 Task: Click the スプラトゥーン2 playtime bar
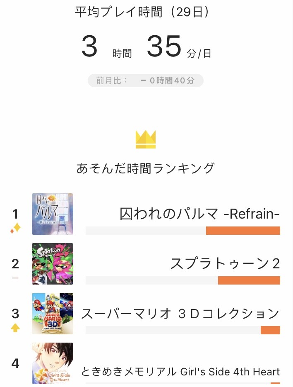tap(183, 280)
